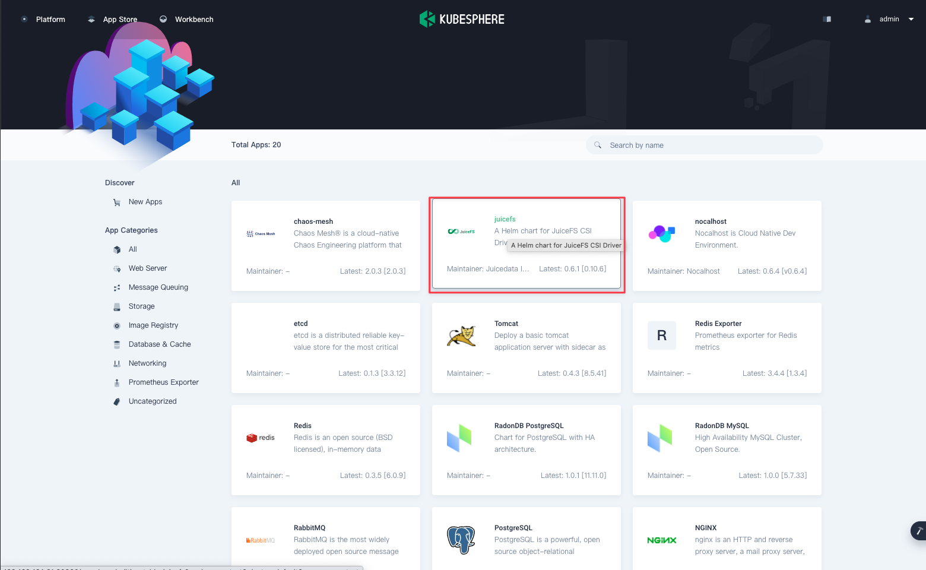Open the juicefs app title link

coord(505,219)
